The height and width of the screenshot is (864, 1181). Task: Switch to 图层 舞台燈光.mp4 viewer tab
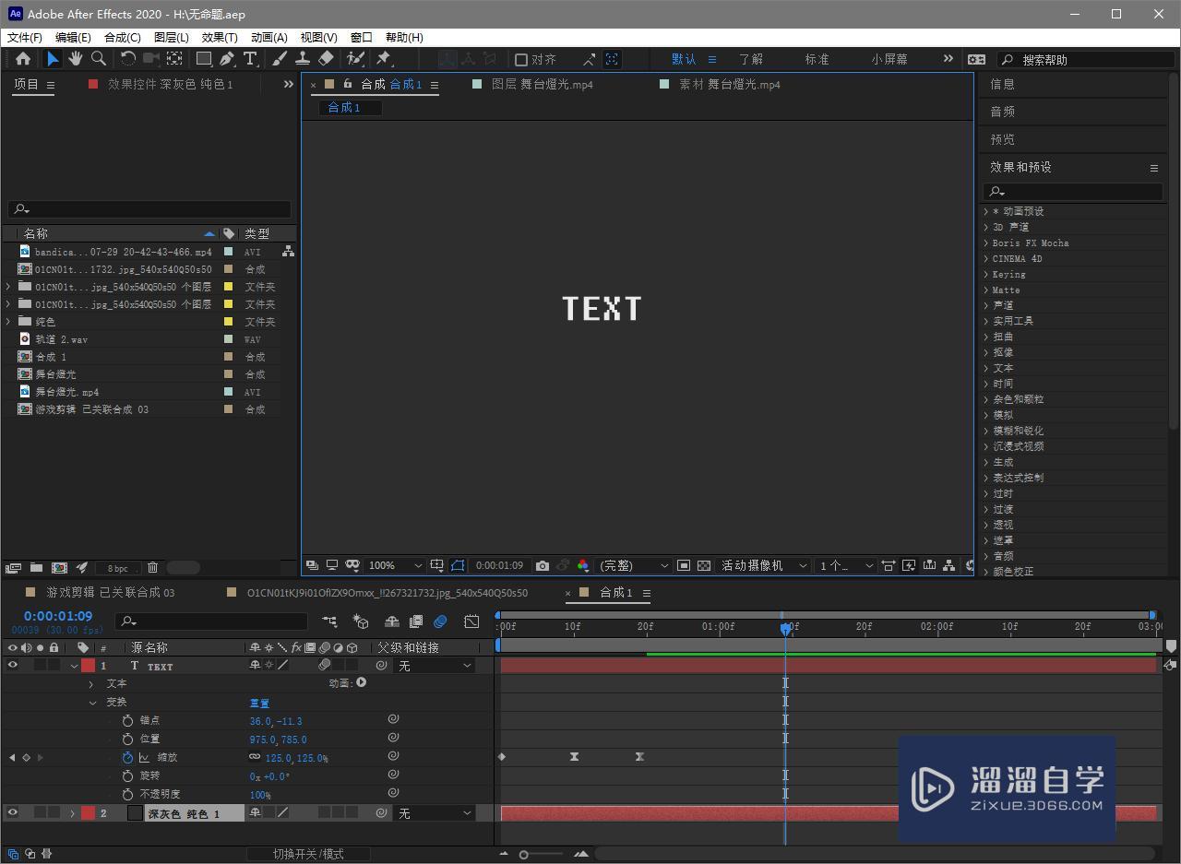pos(542,84)
